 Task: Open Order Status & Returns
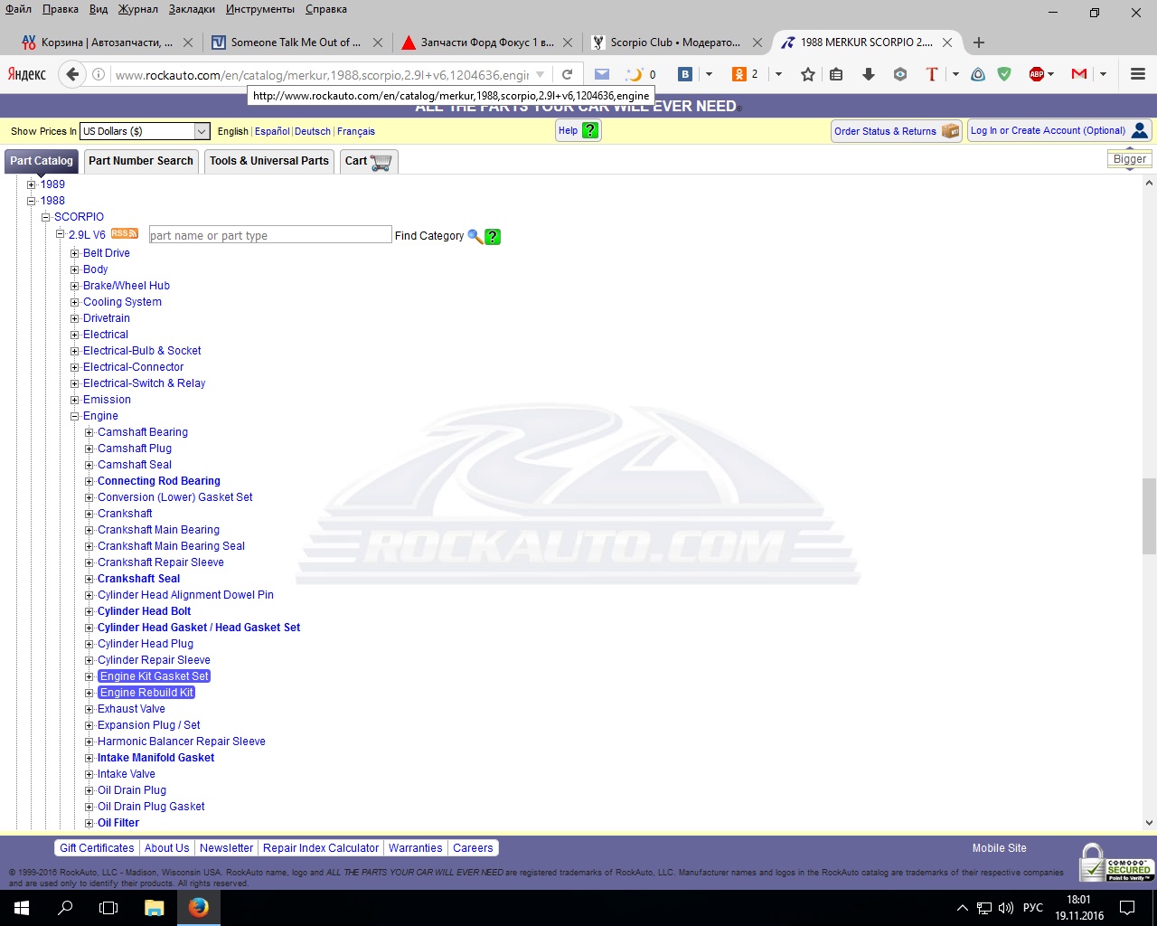coord(897,131)
